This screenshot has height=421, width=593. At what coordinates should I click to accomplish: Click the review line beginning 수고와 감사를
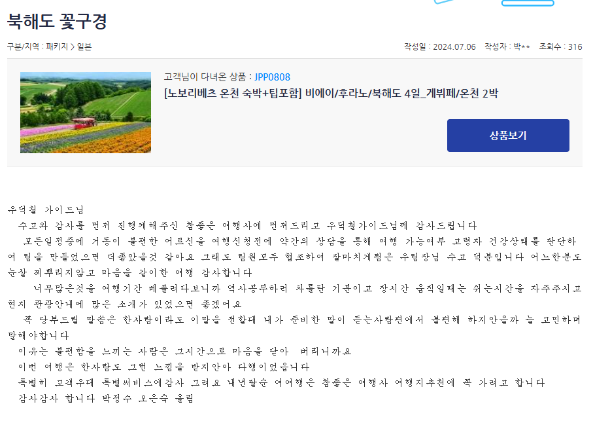coord(248,226)
